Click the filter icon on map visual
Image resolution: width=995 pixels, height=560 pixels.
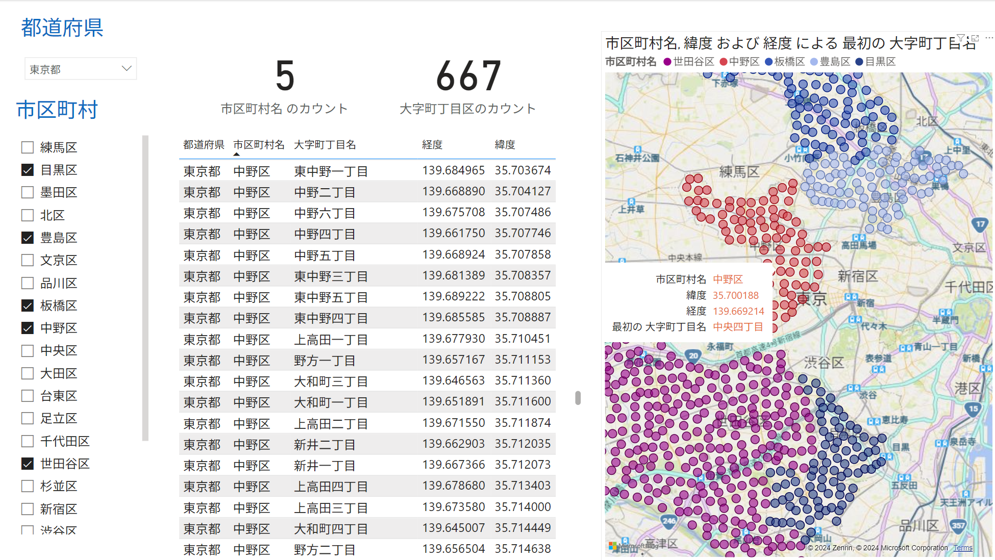961,38
